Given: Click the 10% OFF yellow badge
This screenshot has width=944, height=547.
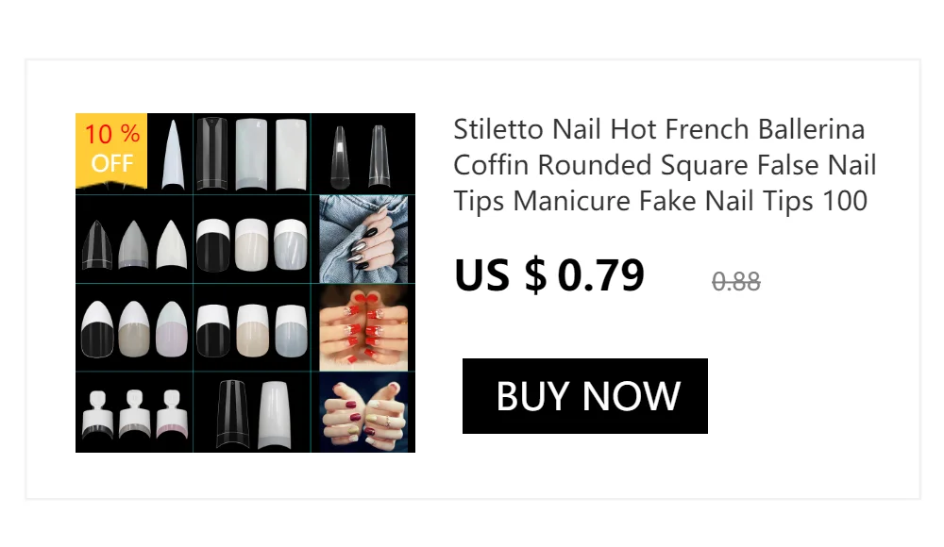Looking at the screenshot, I should click(111, 150).
